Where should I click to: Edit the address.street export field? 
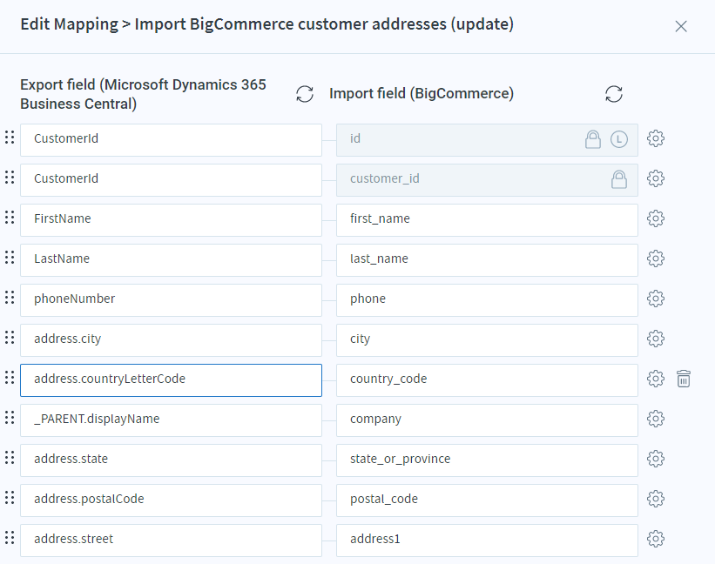coord(171,540)
